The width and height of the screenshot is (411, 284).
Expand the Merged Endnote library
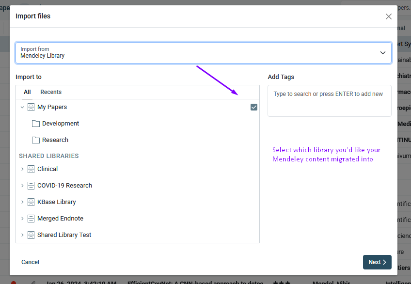[x=22, y=219]
